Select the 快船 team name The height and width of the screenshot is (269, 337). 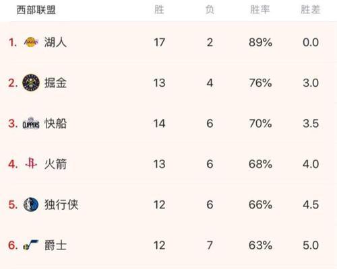55,124
